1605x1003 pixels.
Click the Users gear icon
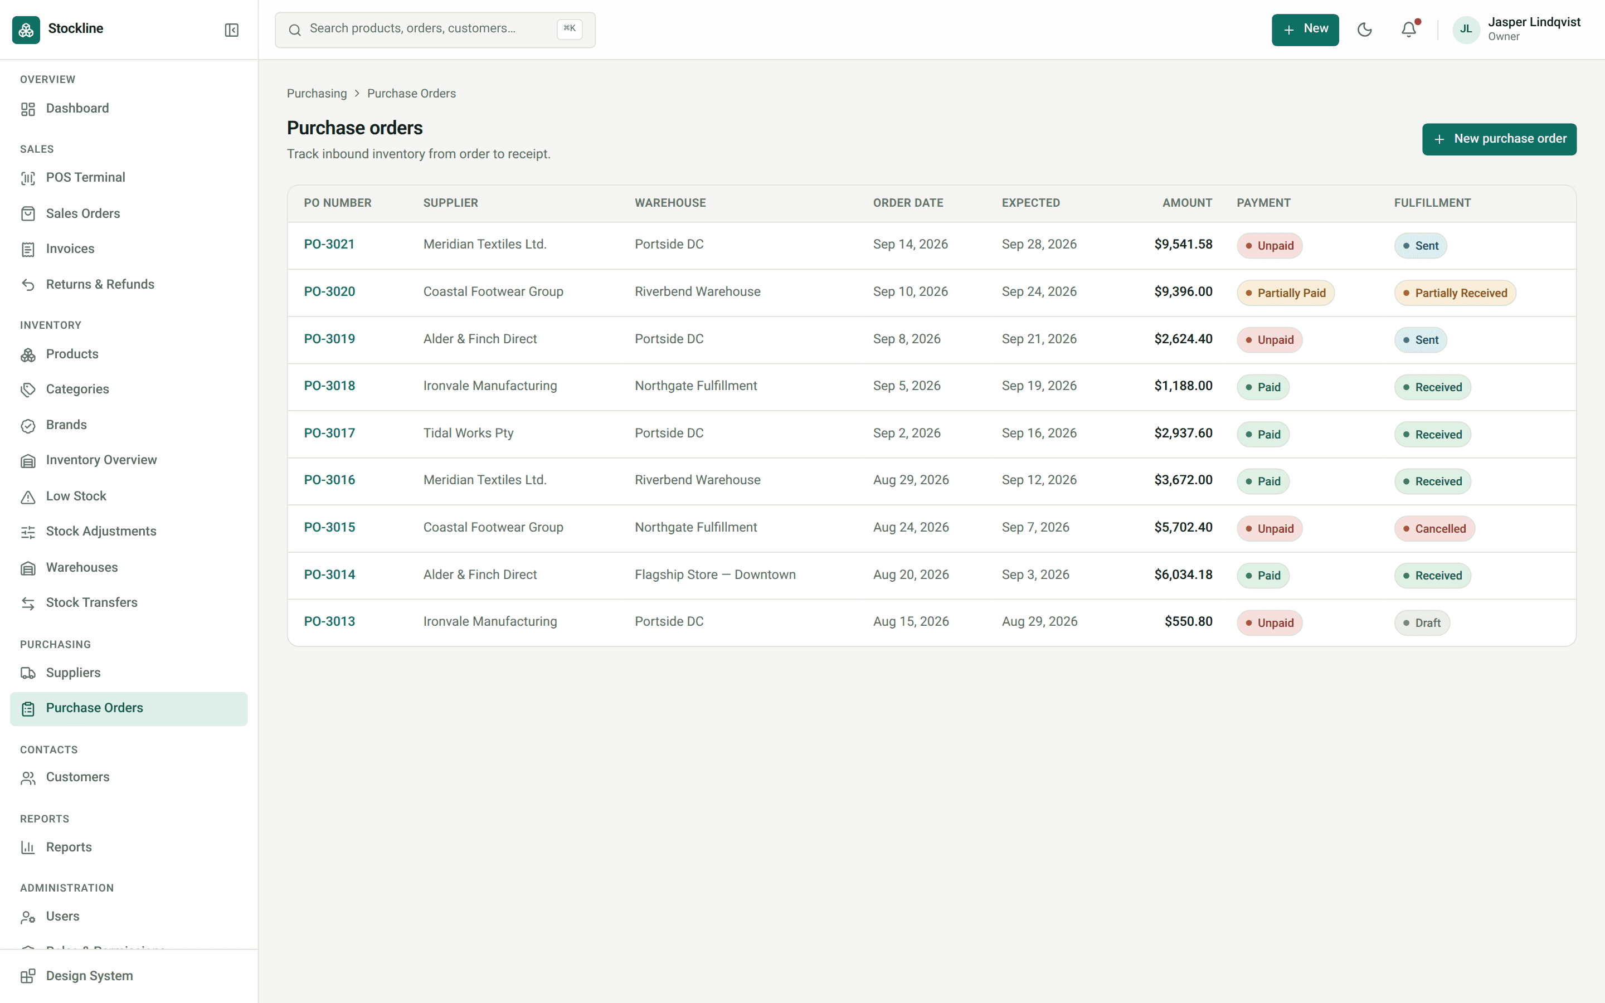pos(28,917)
